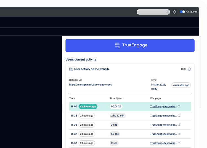Image resolution: width=207 pixels, height=148 pixels.
Task: Click the '55 sec' time spent value
Action: click(115, 134)
